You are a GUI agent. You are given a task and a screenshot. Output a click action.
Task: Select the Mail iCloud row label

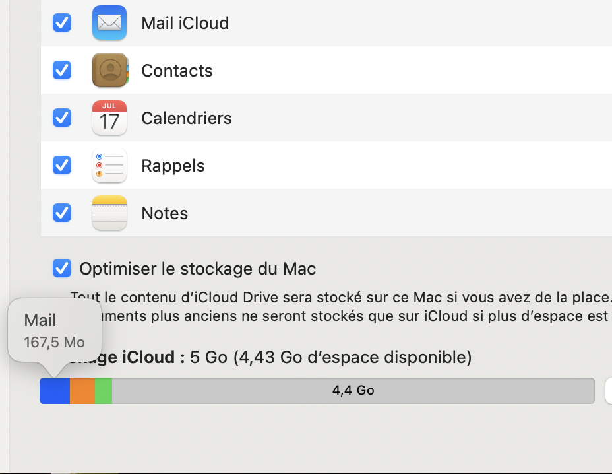point(185,23)
